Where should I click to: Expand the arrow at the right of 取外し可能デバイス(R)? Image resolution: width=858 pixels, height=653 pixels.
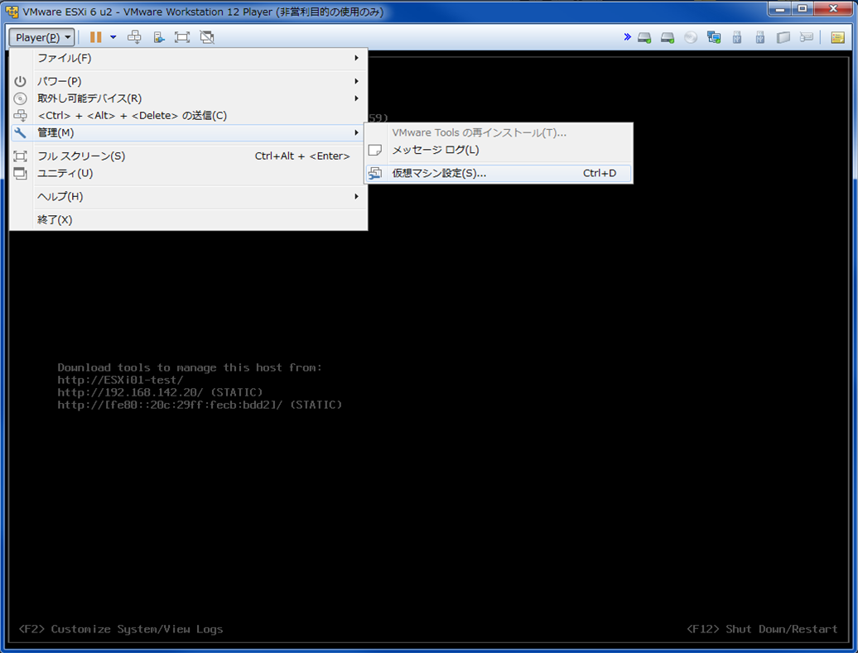tap(356, 98)
